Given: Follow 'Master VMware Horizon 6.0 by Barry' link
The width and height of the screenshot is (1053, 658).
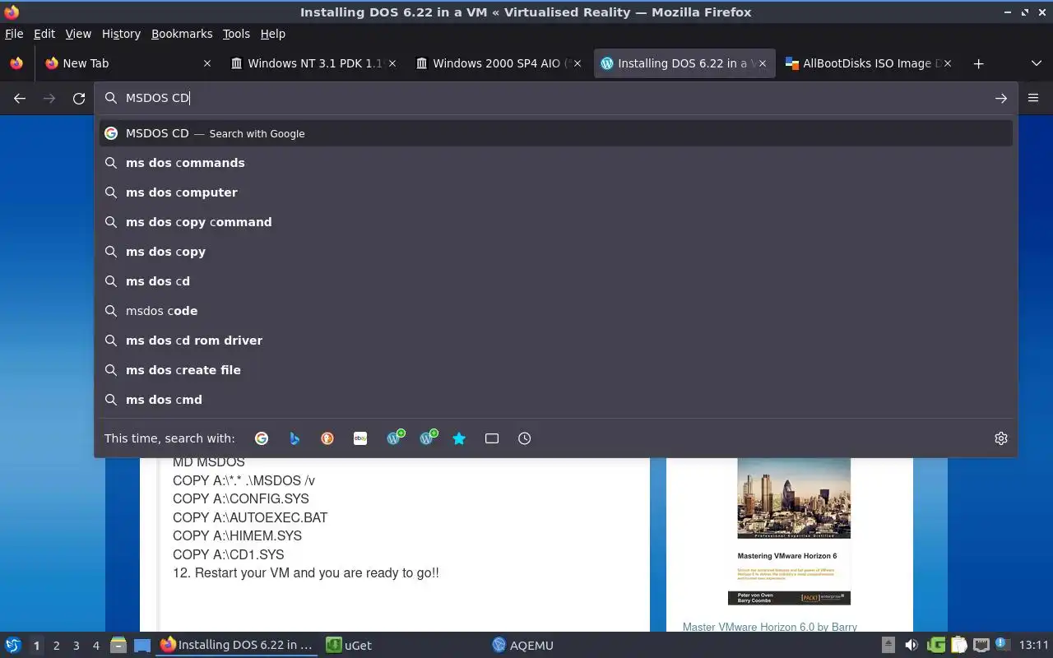Looking at the screenshot, I should (x=770, y=627).
